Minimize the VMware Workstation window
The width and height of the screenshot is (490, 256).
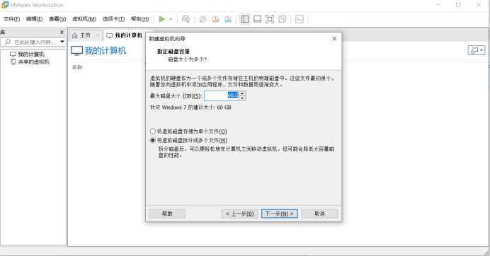coord(438,5)
